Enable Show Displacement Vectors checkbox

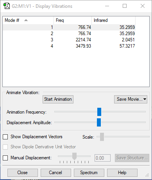pyautogui.click(x=5, y=137)
